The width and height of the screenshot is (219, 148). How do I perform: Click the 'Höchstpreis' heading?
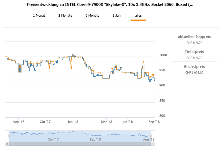click(x=194, y=67)
